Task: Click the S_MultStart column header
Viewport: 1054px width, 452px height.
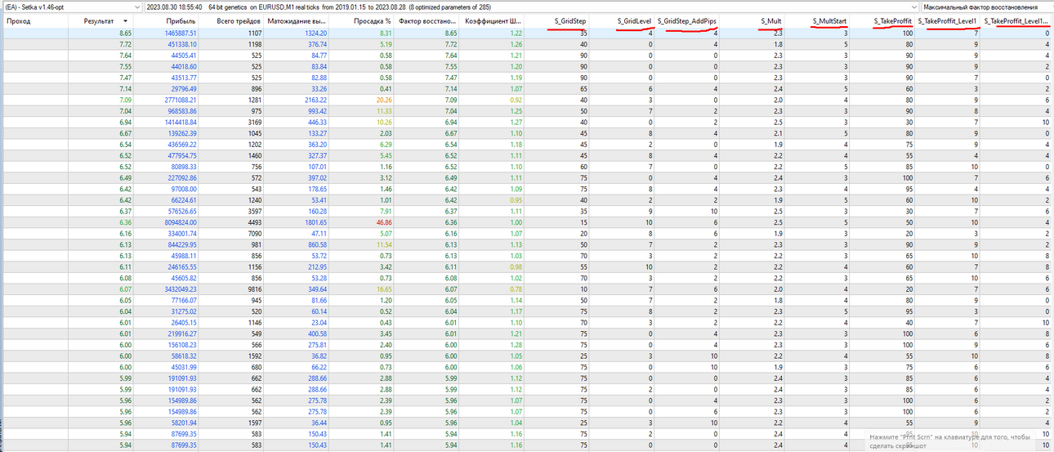Action: click(x=830, y=20)
